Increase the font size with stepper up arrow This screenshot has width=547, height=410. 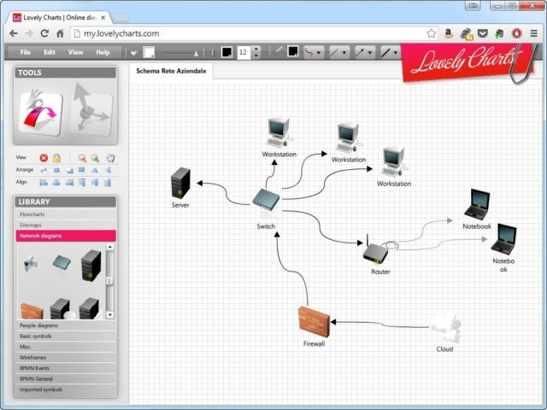pos(256,49)
